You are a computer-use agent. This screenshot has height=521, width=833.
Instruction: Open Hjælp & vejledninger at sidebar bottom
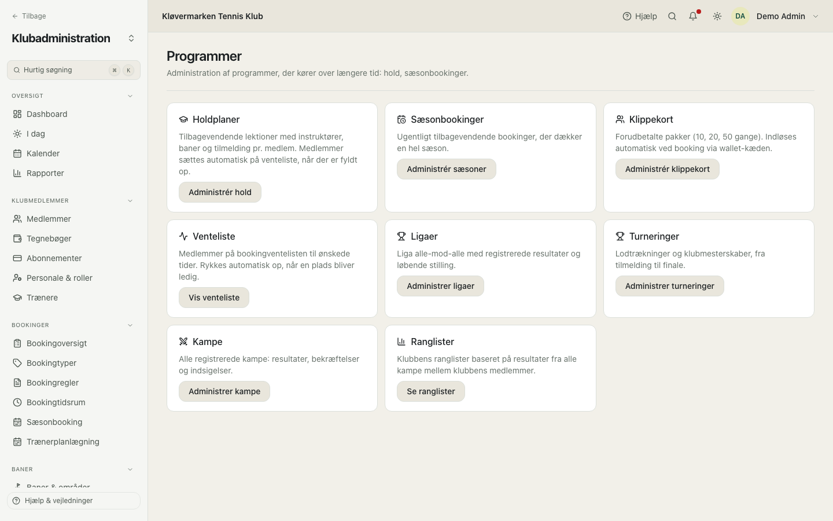point(73,501)
